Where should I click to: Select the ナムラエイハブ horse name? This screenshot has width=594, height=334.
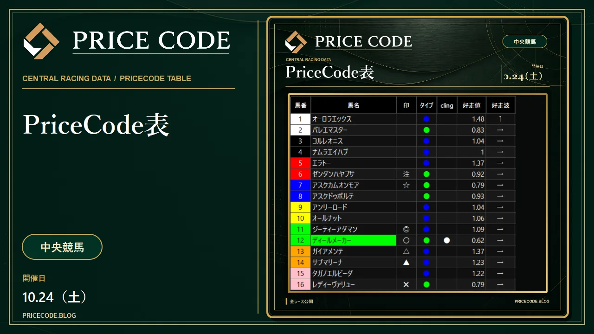click(x=330, y=152)
